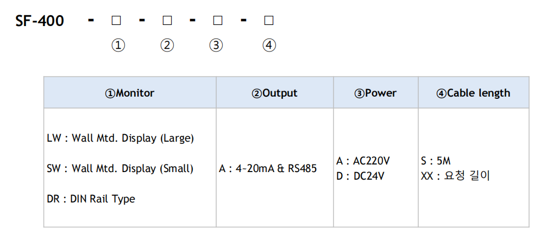Select the Power column header

pyautogui.click(x=375, y=93)
